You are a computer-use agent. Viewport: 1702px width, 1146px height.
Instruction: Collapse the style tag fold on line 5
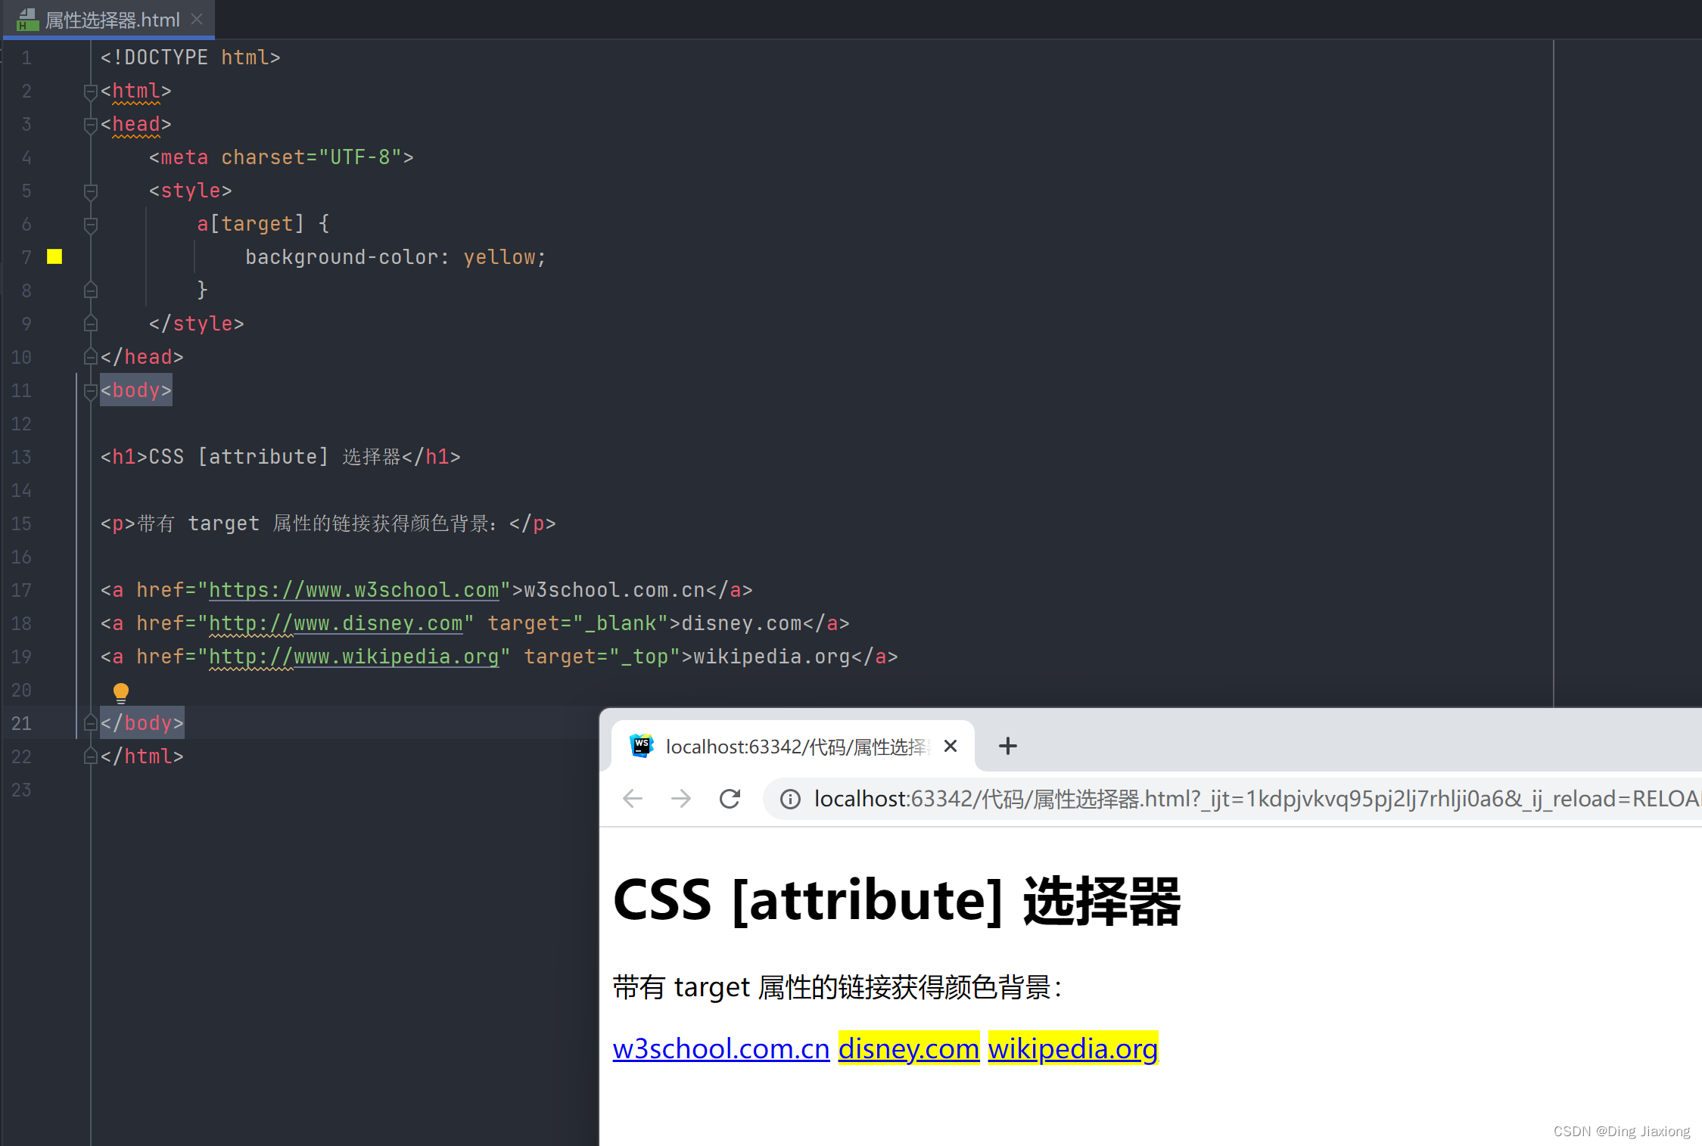click(x=90, y=191)
